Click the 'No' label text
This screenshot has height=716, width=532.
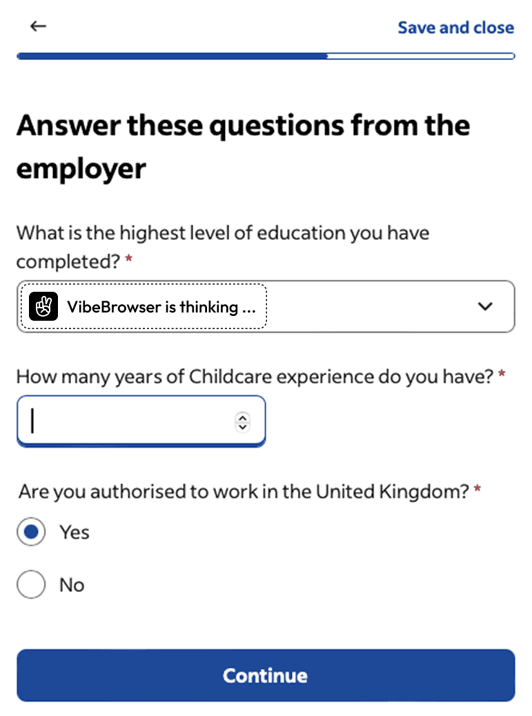pyautogui.click(x=71, y=584)
